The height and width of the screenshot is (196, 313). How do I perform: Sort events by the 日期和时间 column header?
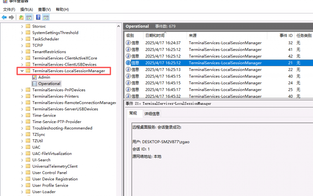(x=155, y=36)
